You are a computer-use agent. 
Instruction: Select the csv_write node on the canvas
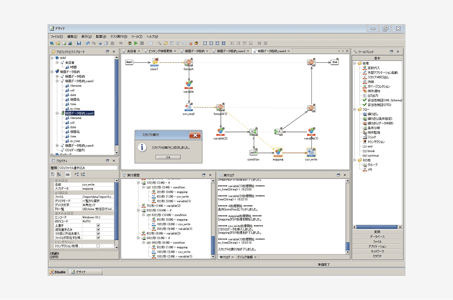311,152
